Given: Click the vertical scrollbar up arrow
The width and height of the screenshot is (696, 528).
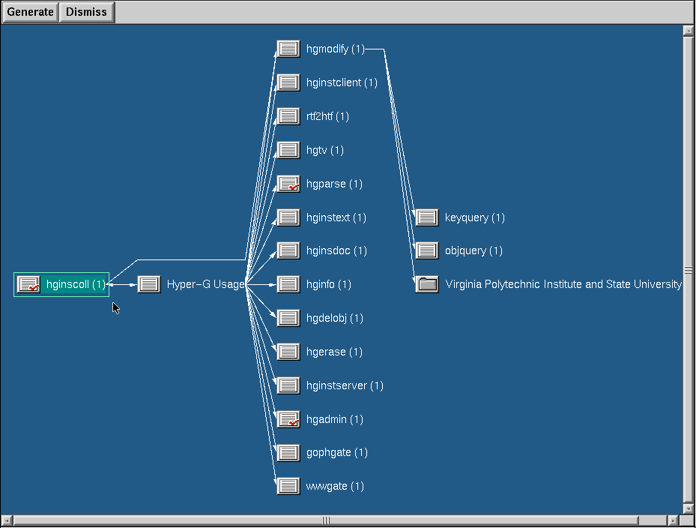Looking at the screenshot, I should (x=689, y=31).
